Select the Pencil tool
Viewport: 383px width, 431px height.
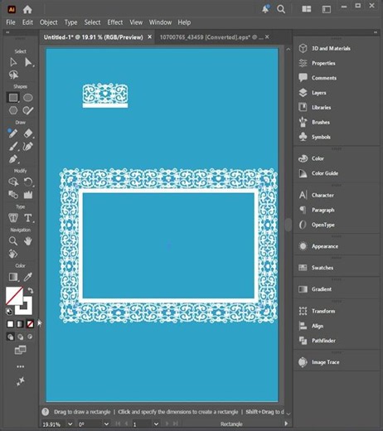[12, 133]
